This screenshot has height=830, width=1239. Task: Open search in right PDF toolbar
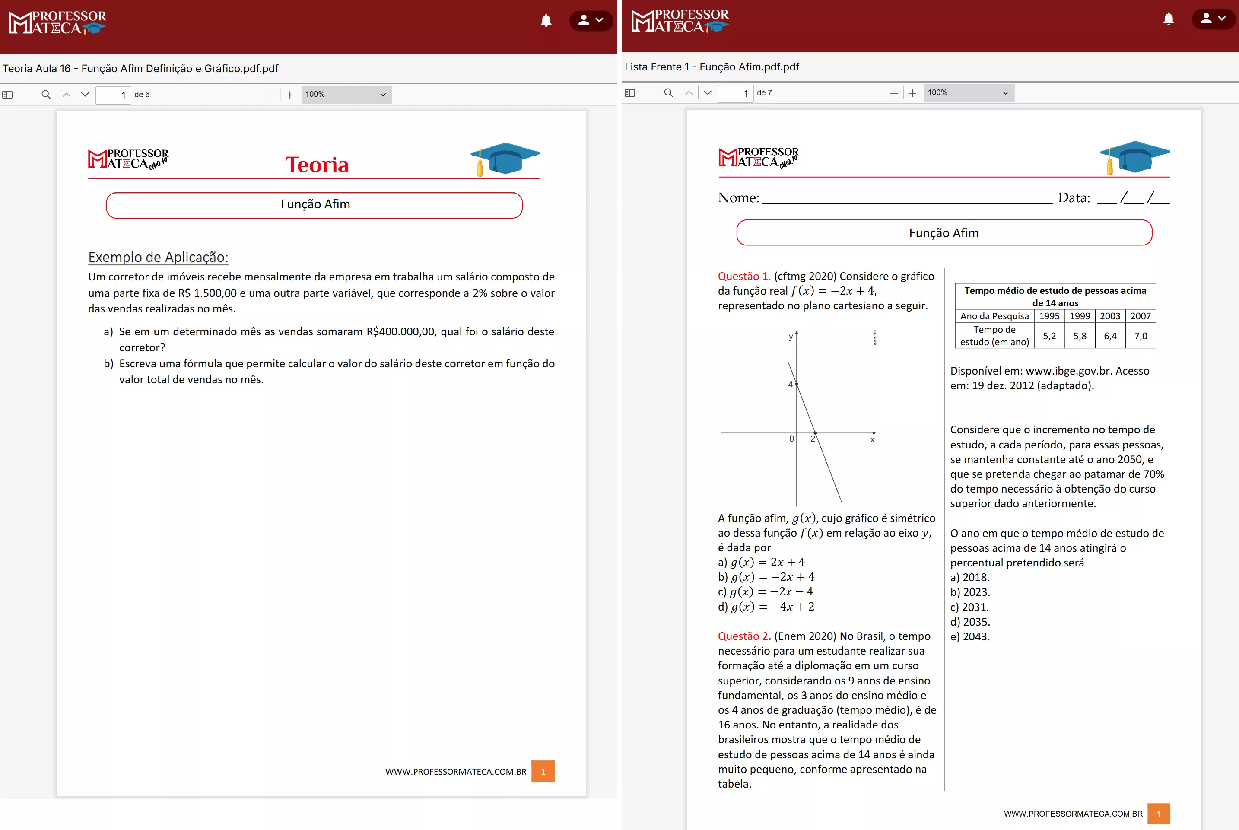coord(668,93)
